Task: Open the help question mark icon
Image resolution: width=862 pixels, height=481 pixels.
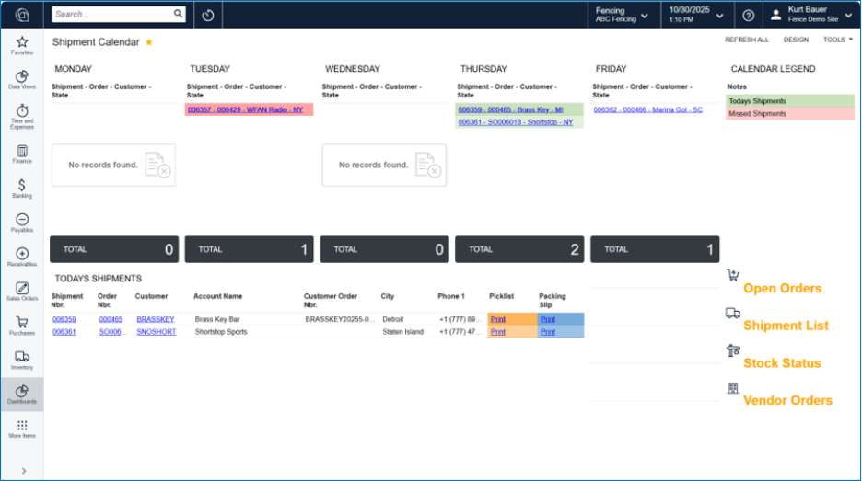Action: [748, 15]
